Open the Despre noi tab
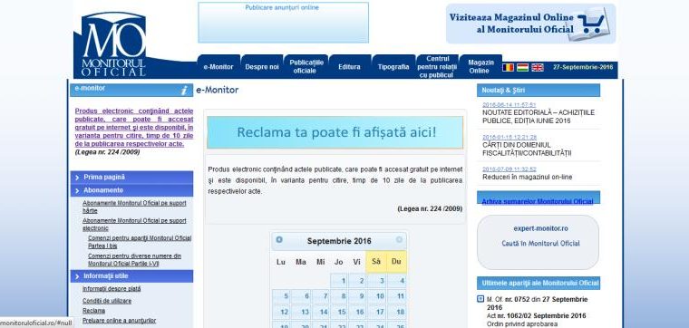The width and height of the screenshot is (689, 328). pyautogui.click(x=262, y=67)
